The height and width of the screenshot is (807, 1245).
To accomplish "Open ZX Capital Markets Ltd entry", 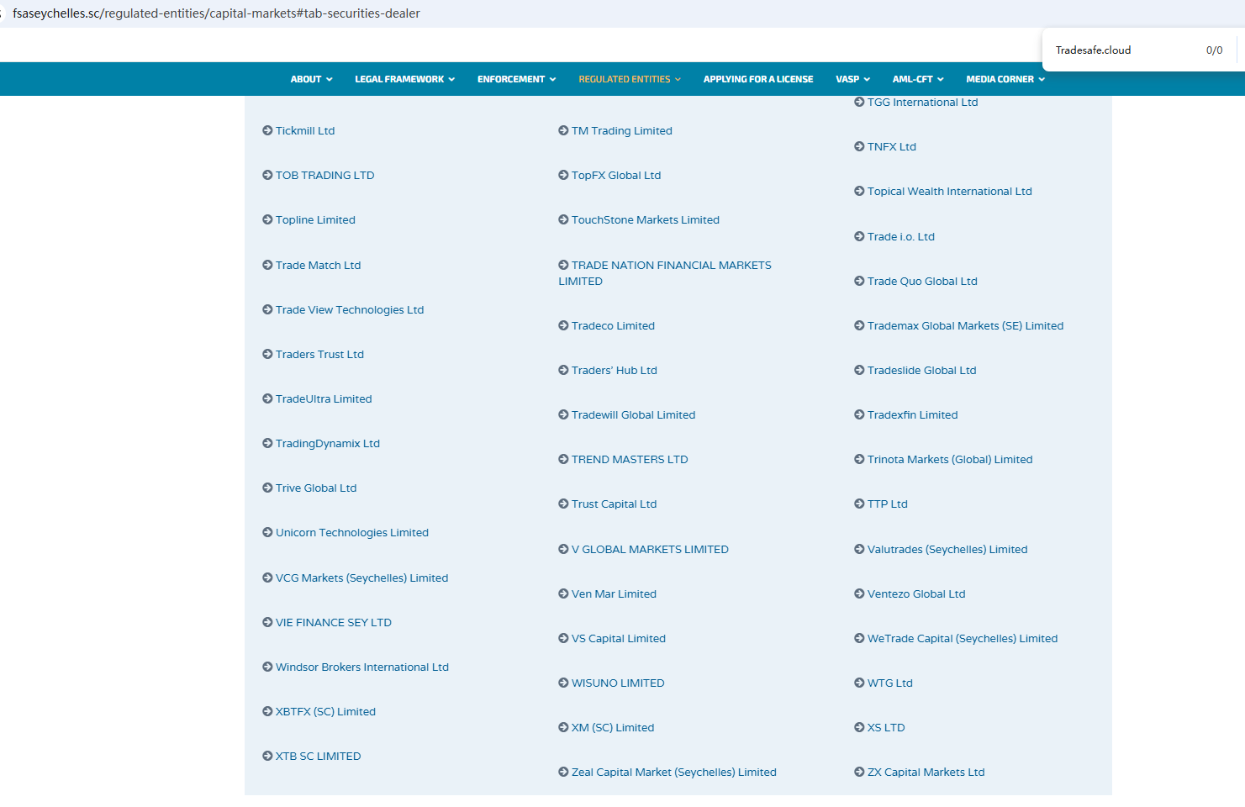I will tap(926, 772).
